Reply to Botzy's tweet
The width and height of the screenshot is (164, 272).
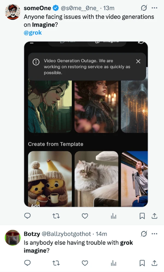point(27,263)
